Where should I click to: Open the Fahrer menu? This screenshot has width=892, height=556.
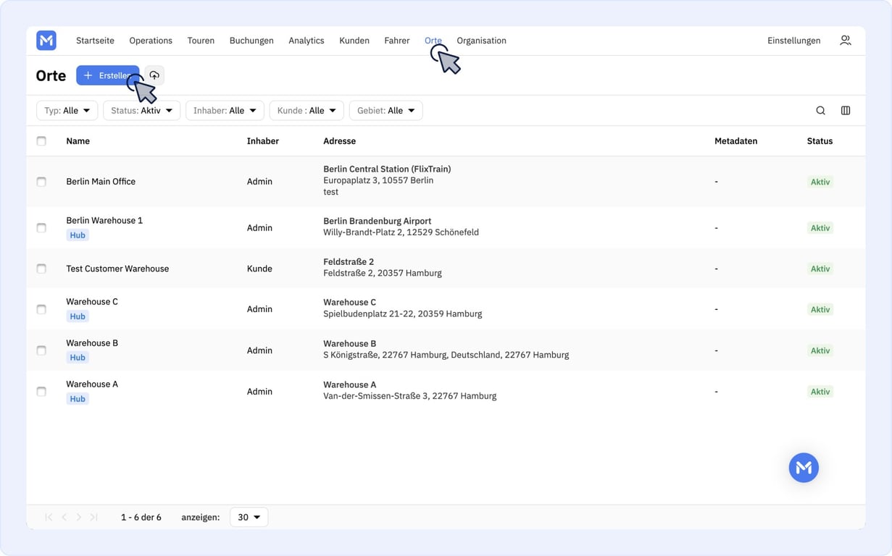click(396, 41)
